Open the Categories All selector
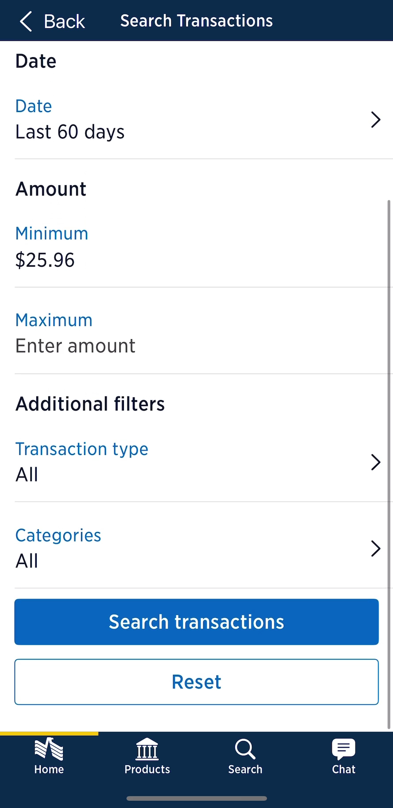The height and width of the screenshot is (808, 393). tap(27, 561)
